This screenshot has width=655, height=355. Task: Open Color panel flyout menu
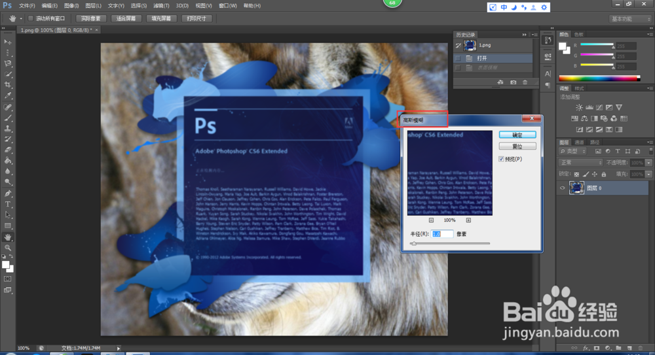coord(650,34)
